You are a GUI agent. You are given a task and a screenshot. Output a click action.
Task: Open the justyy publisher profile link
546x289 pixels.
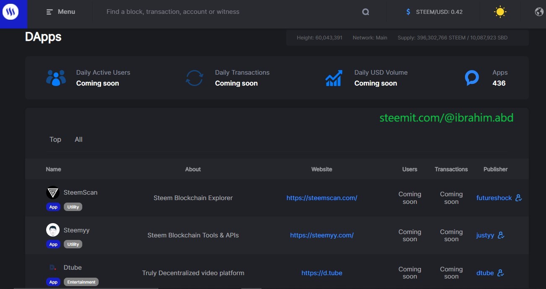485,235
